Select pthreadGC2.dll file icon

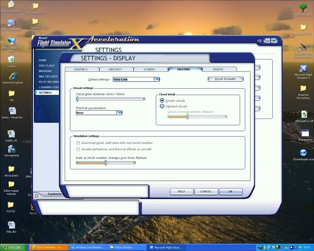(304, 115)
